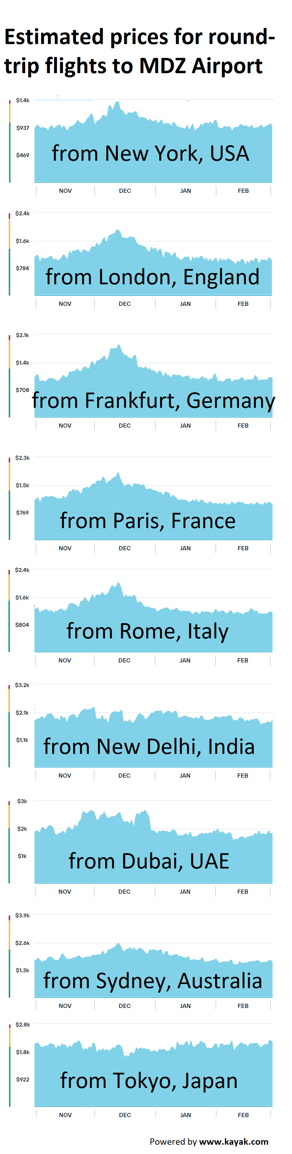Click the $922 label on Tokyo chart
This screenshot has height=1154, width=292.
coord(22,1080)
